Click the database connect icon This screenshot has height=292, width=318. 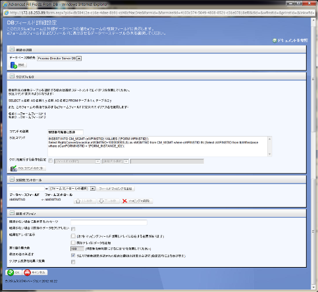[x=14, y=65]
